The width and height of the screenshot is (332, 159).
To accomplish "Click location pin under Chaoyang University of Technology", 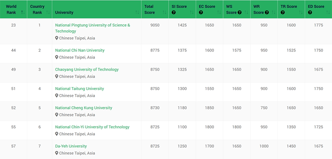I will (x=56, y=76).
